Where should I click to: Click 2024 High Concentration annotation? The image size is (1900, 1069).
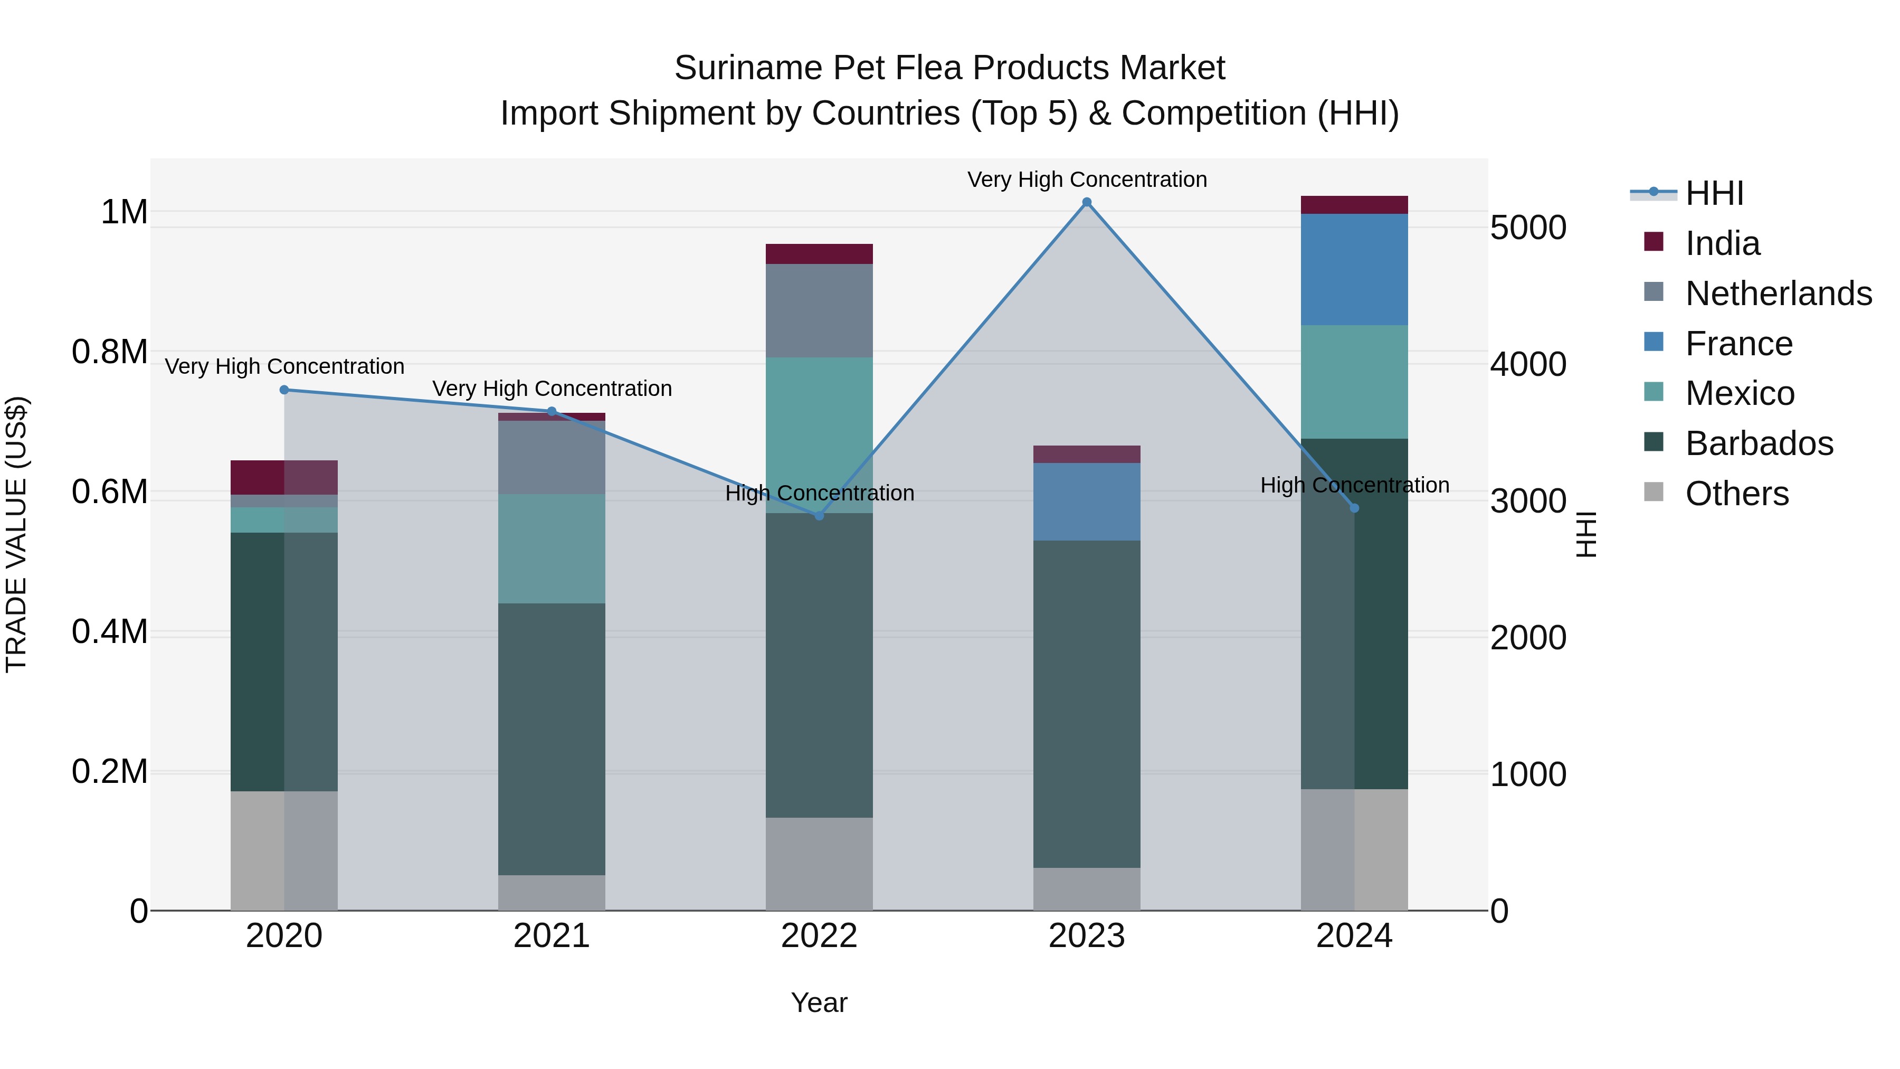1355,485
